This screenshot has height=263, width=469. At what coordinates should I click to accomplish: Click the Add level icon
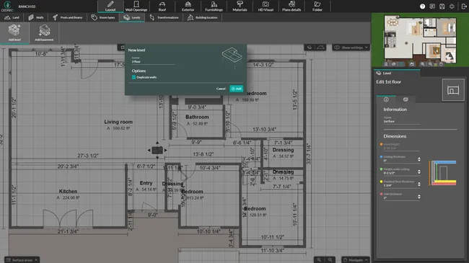(14, 33)
